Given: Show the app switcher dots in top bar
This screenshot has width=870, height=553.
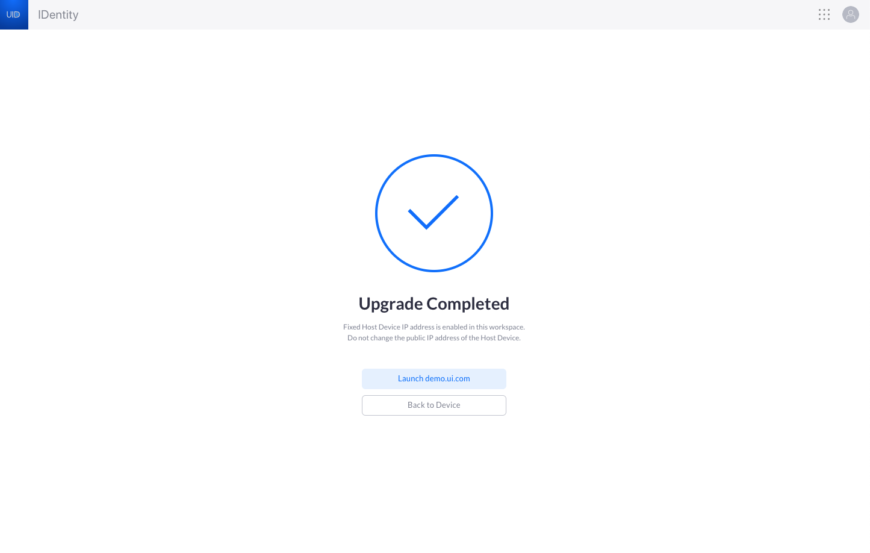Looking at the screenshot, I should [x=824, y=14].
